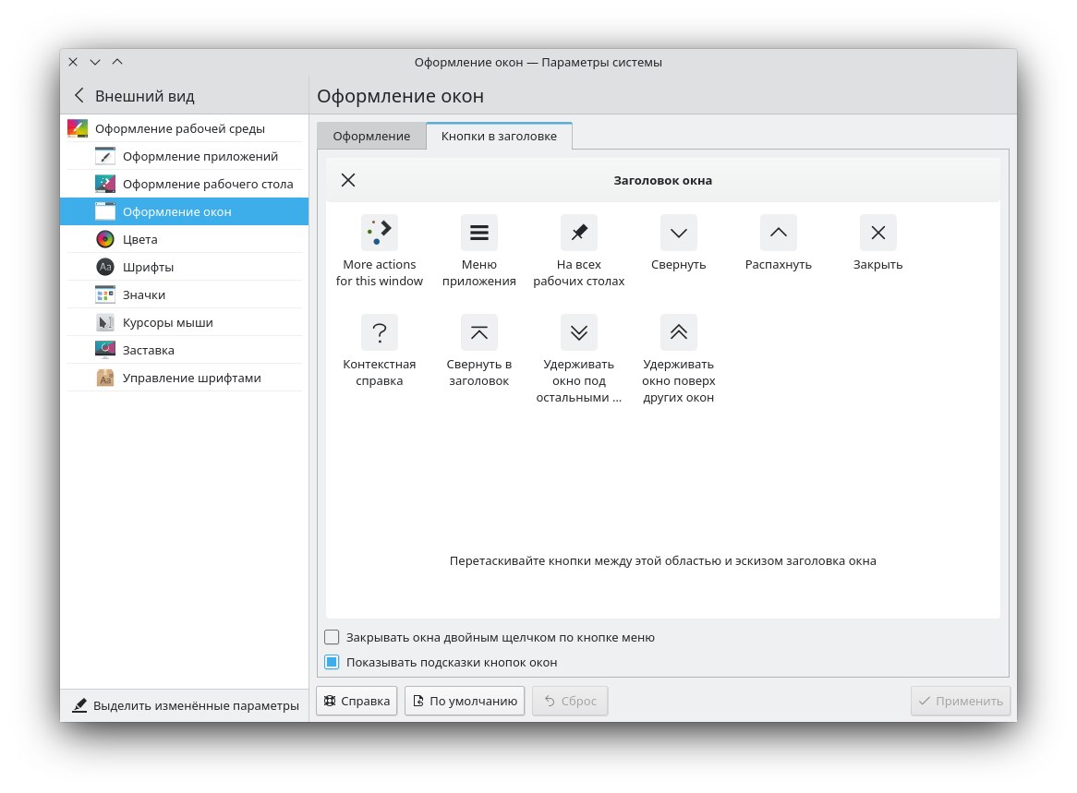The image size is (1077, 793).
Task: Choose the "Распахнуть" up-chevron icon in the grid
Action: click(779, 233)
